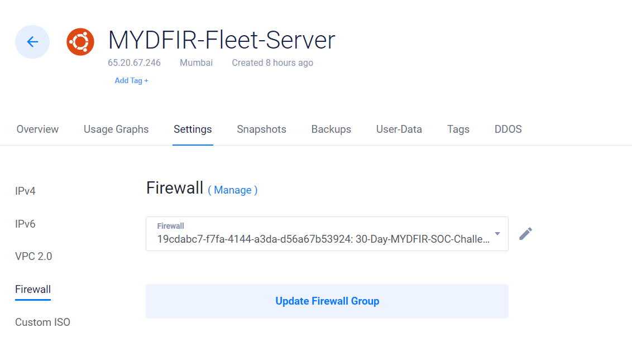Open VPC 2.0 settings section
This screenshot has width=632, height=342.
(33, 257)
